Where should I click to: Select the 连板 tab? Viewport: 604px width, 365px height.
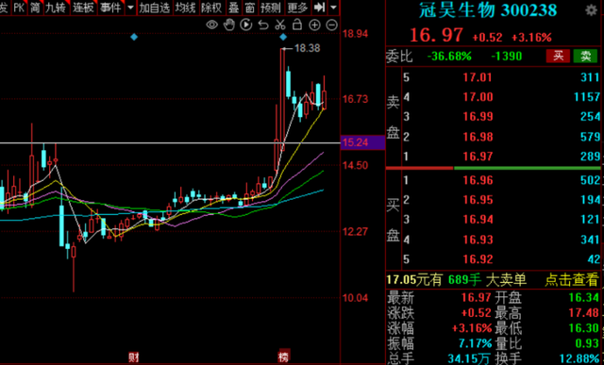pos(84,8)
